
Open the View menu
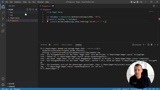coord(25,2)
